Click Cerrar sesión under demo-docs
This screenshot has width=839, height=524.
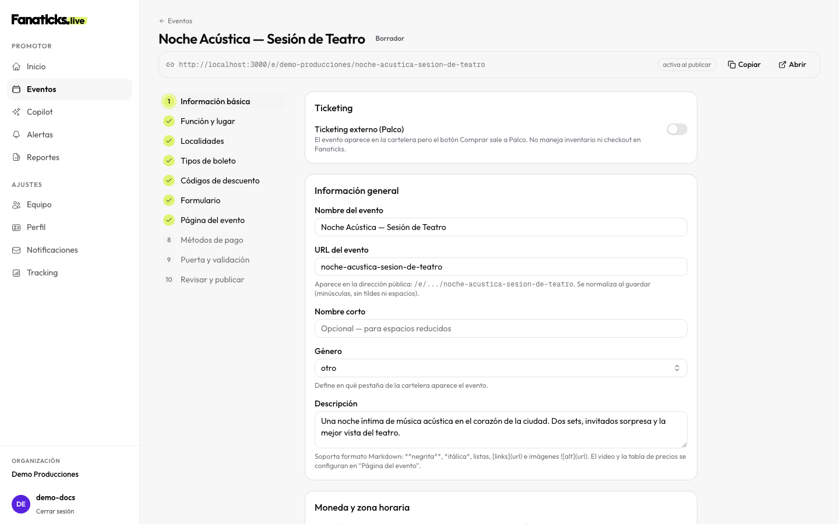[x=55, y=511]
